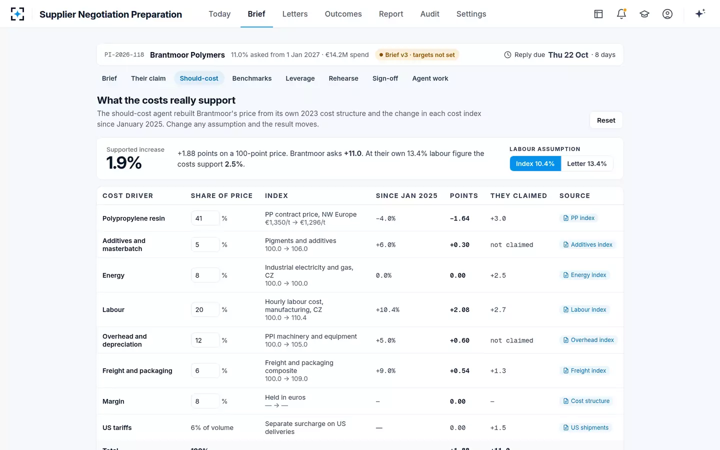Edit Energy share of price field
Screen dimensions: 720x450
(205, 275)
